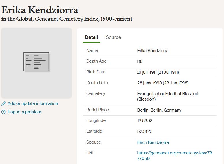Click the death date 28 Jan 1998
The image size is (224, 164).
click(x=163, y=83)
